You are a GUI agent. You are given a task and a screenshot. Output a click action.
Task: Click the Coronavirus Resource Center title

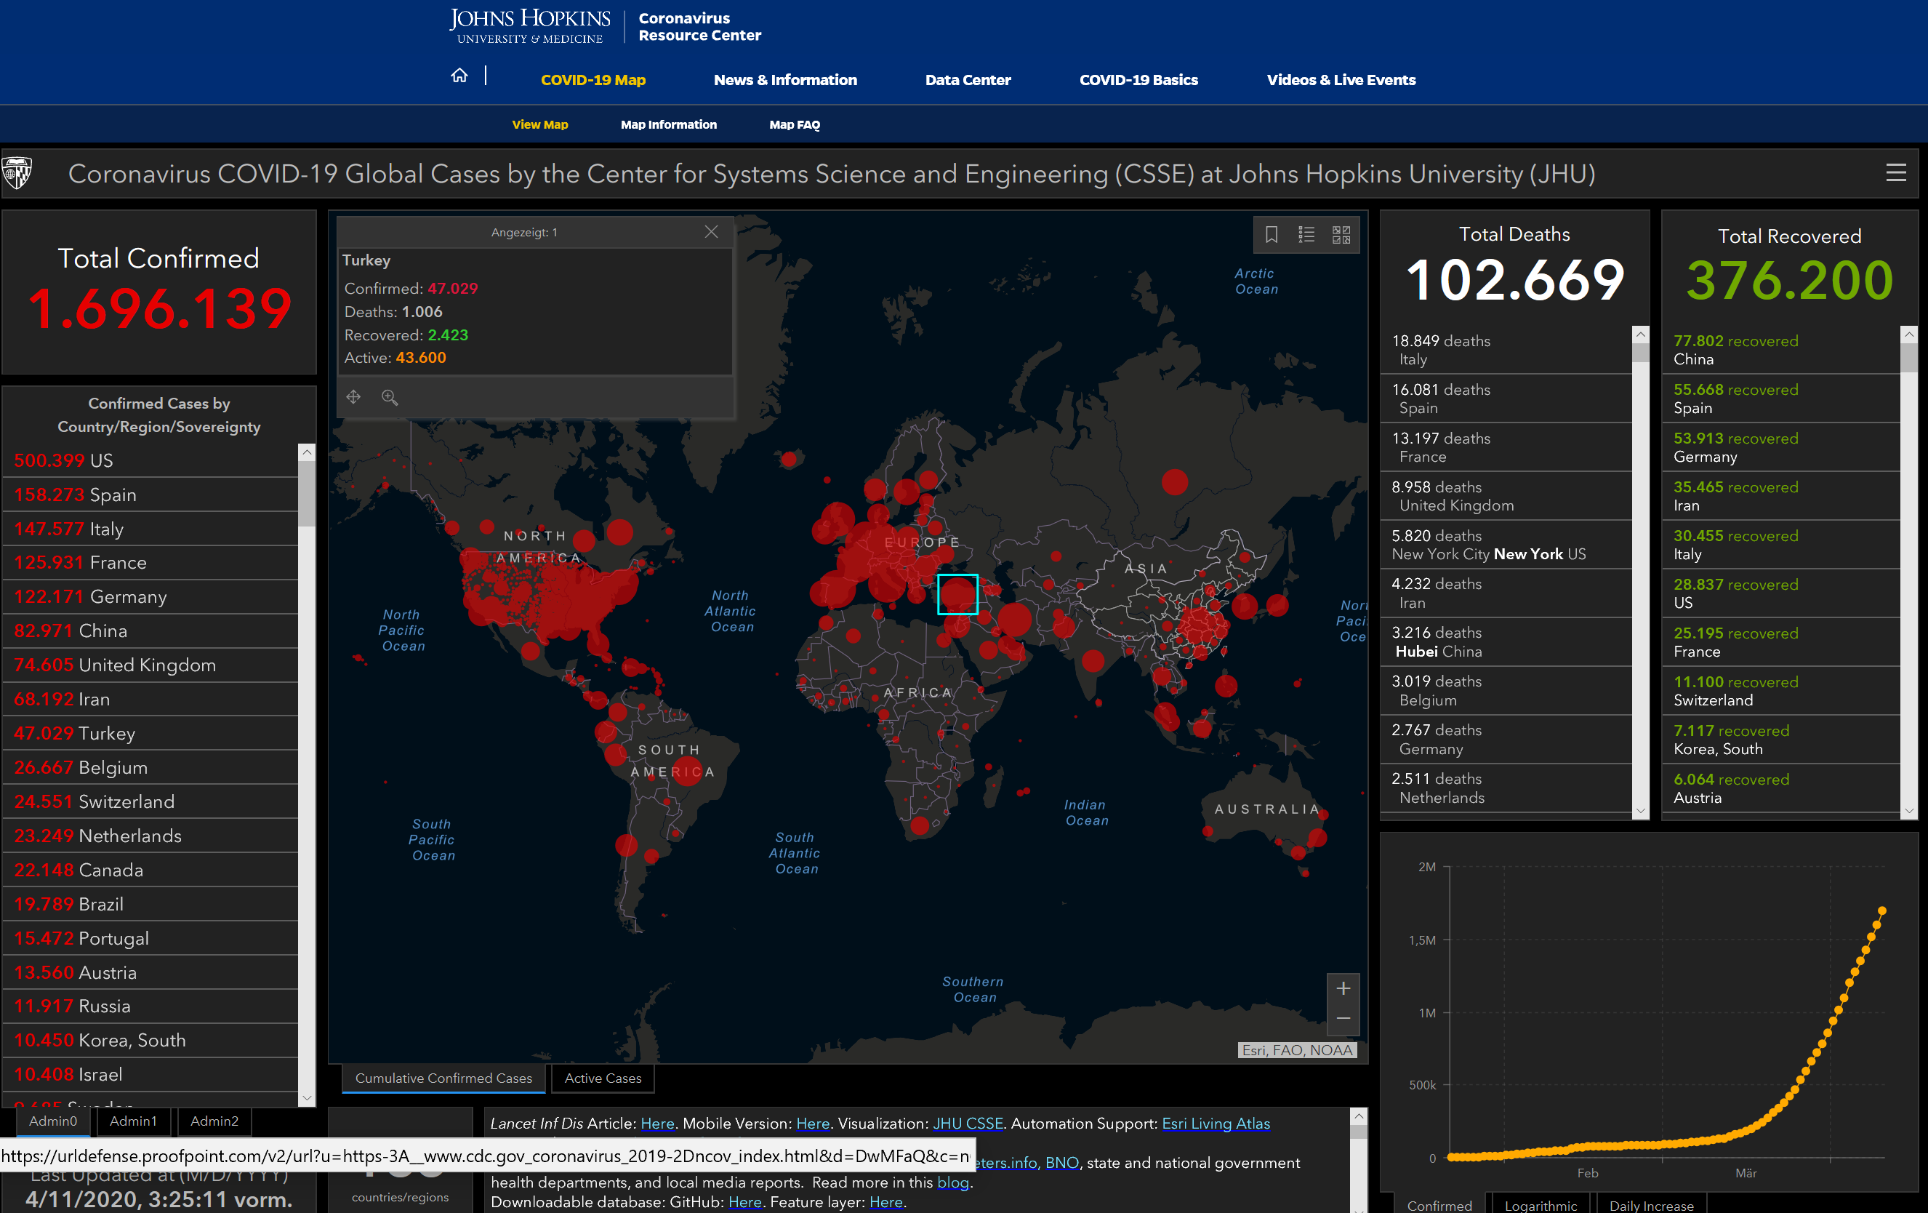pos(700,26)
